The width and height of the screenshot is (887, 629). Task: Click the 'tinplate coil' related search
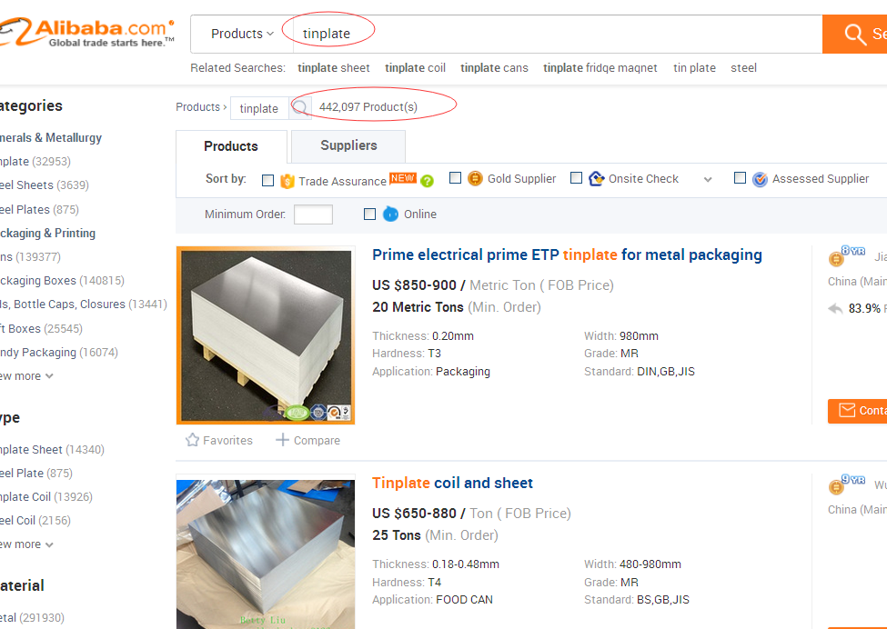click(x=415, y=68)
